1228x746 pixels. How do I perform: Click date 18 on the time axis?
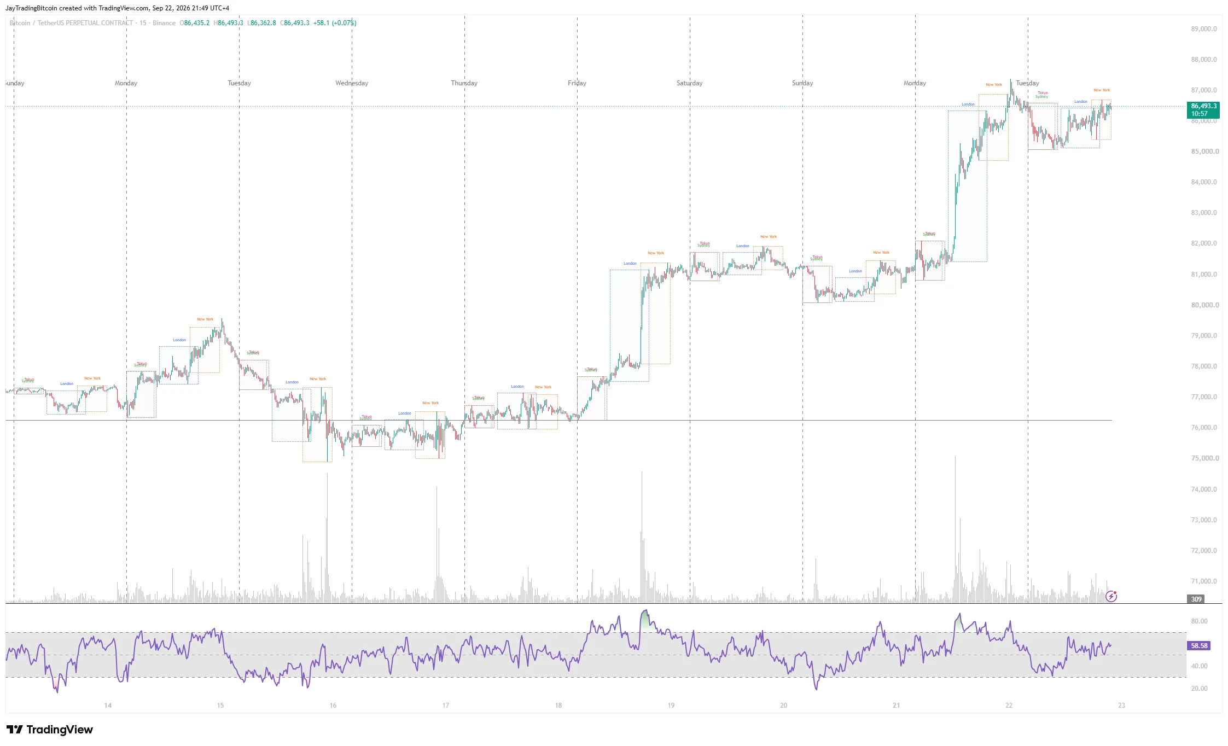[558, 706]
